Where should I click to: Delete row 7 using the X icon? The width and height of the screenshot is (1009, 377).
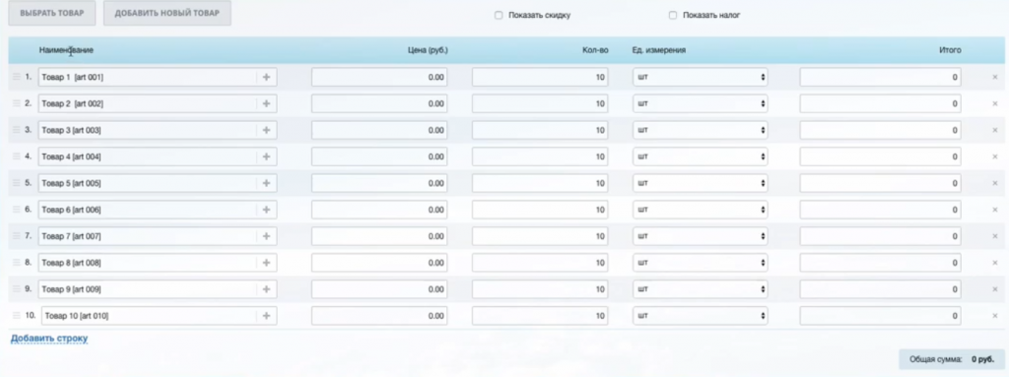pos(995,236)
